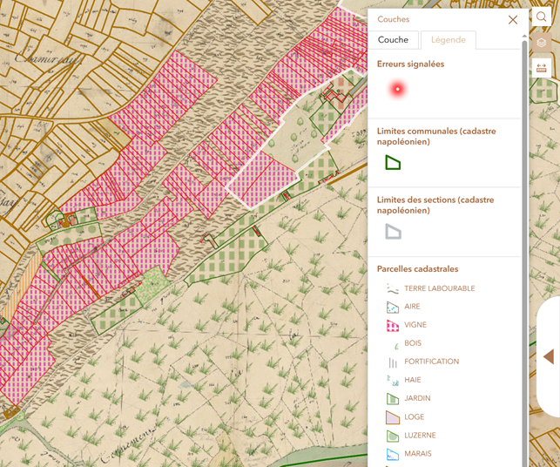Open the map search tool

[x=542, y=17]
